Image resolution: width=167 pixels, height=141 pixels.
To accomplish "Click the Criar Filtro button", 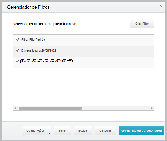I will pyautogui.click(x=142, y=23).
